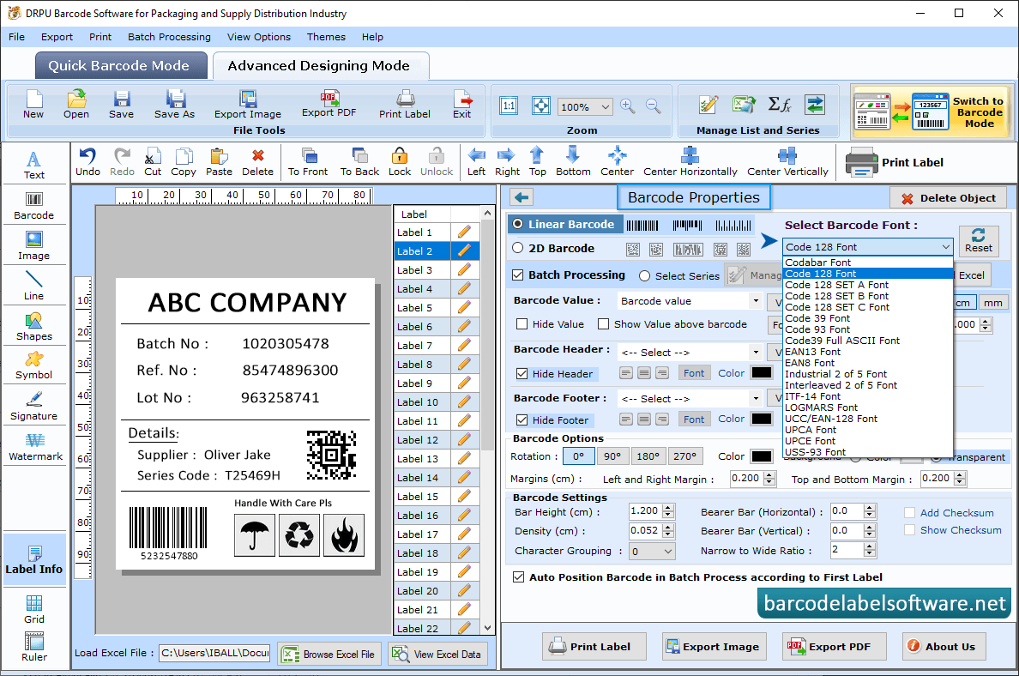
Task: Click the fit-to-window zoom icon
Action: pyautogui.click(x=540, y=106)
